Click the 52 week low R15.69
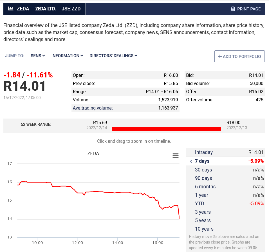The width and height of the screenshot is (269, 252). (x=100, y=122)
